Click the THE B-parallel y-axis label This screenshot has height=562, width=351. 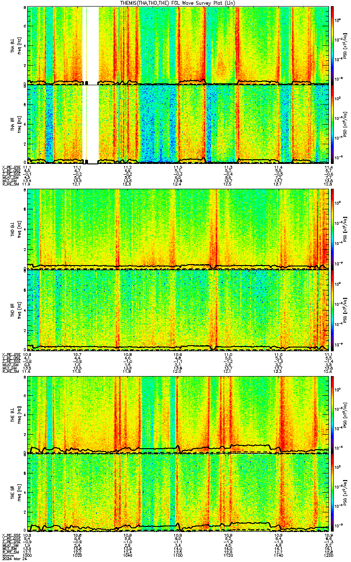[x=13, y=492]
